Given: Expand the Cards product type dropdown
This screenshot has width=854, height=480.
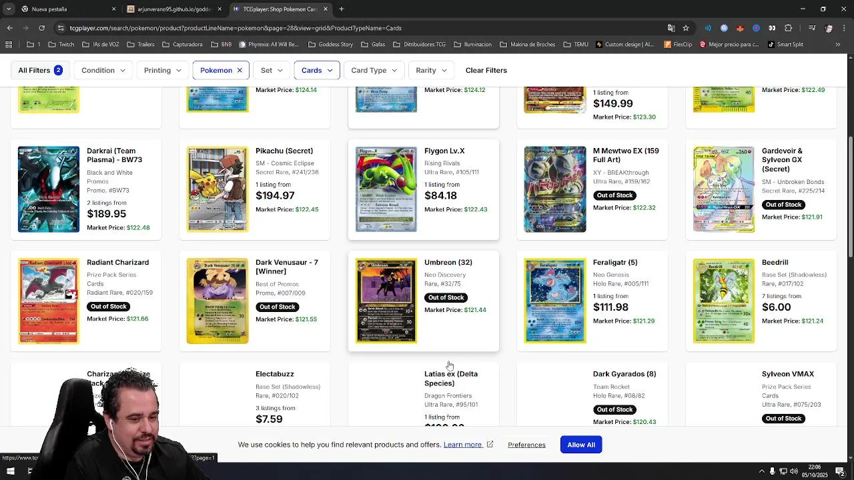Looking at the screenshot, I should [x=317, y=70].
